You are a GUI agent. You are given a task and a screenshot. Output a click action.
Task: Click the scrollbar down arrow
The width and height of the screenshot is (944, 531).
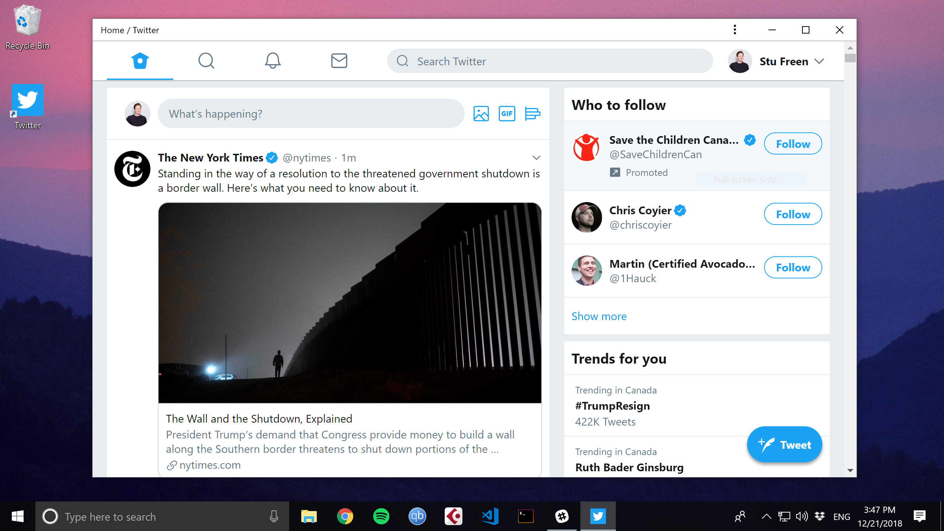(850, 471)
